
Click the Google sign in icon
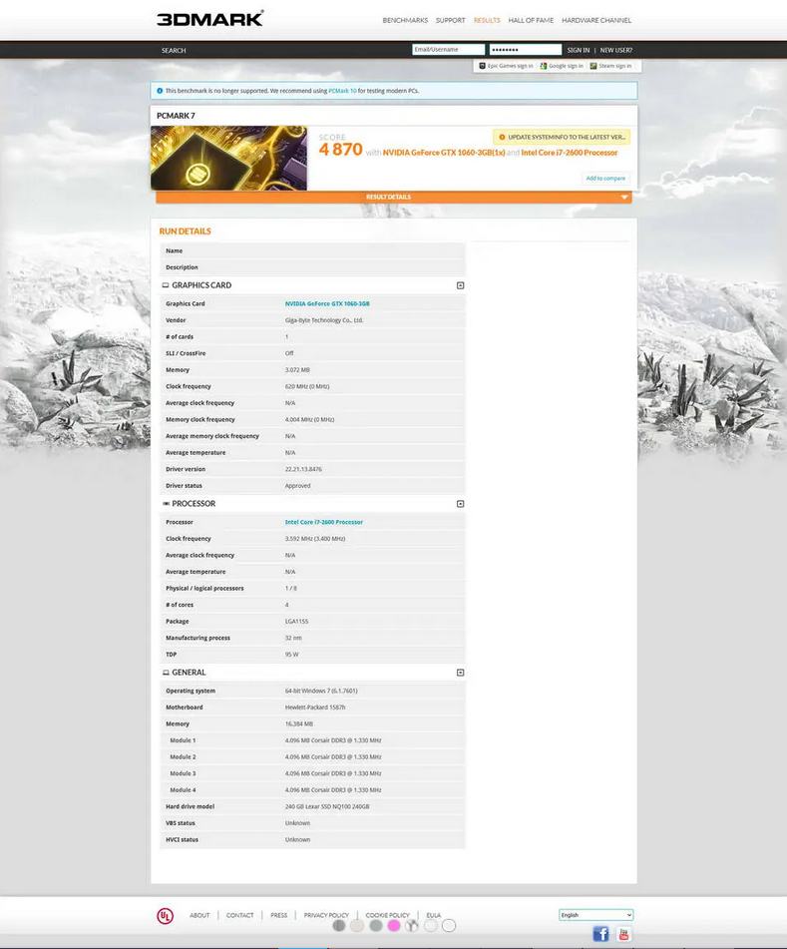(544, 66)
